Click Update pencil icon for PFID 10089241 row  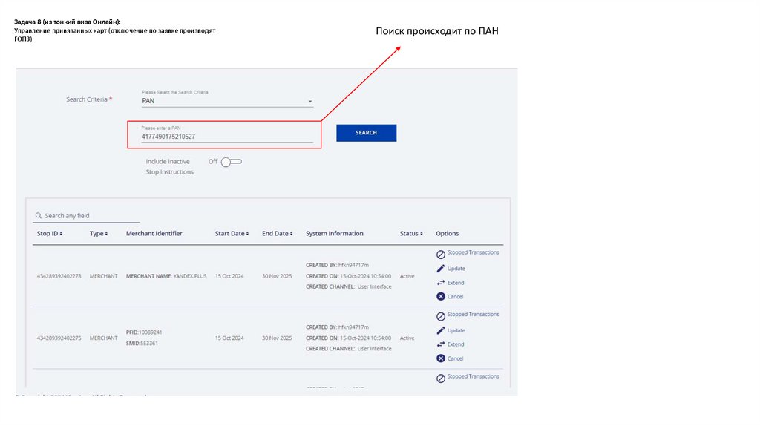tap(441, 330)
